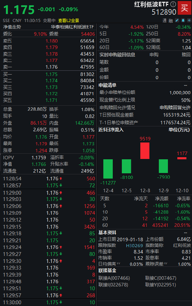Viewport: 192px width, 306px height.
Task: Click 华泰柏瑞红利低波ETF fund name
Action: (72, 27)
